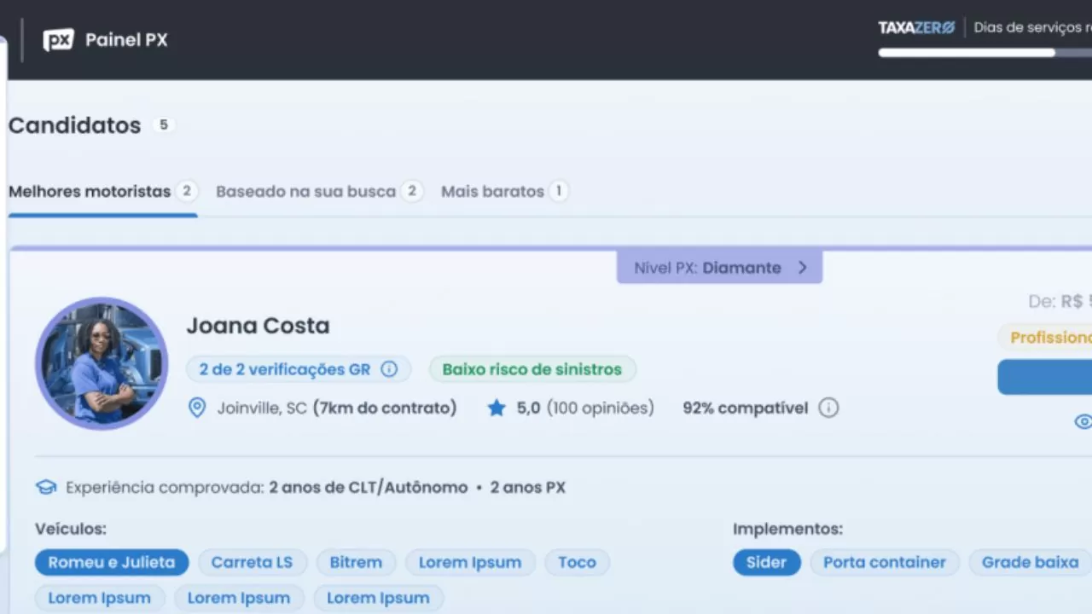Click the eye icon at right edge

coord(1083,421)
